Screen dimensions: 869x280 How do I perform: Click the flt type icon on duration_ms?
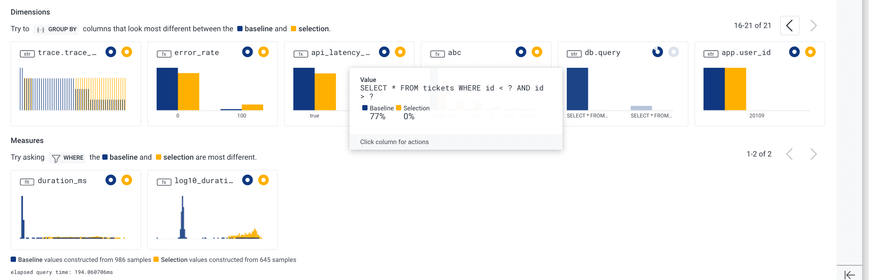[x=27, y=182]
